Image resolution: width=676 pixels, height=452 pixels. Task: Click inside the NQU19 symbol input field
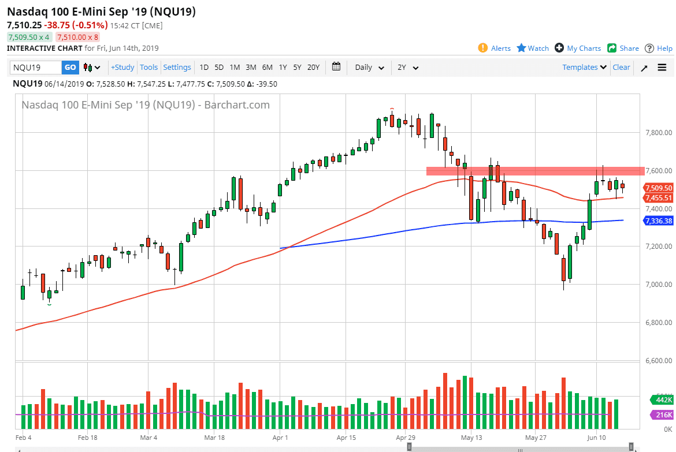point(35,68)
